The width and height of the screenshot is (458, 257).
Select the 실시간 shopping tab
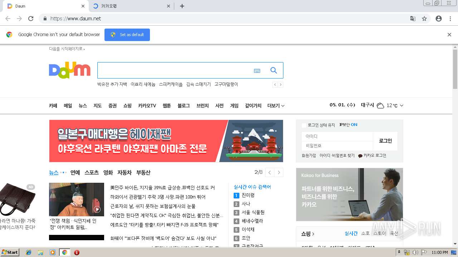click(351, 233)
